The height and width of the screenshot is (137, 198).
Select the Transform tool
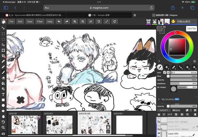tap(3, 50)
